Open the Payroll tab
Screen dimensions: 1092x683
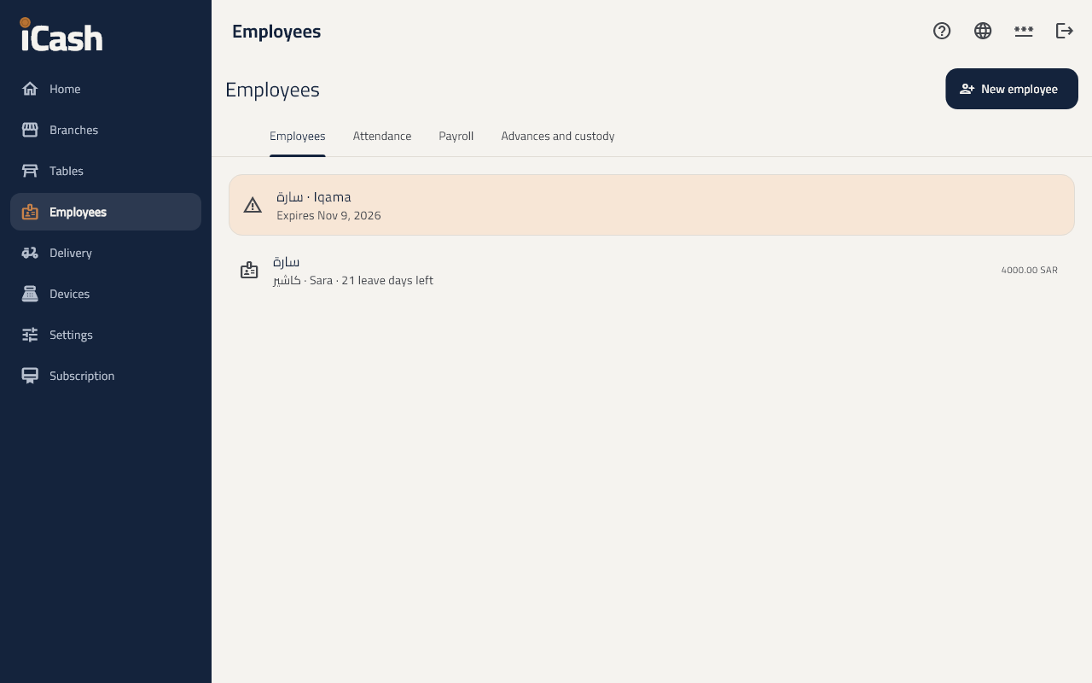456,137
